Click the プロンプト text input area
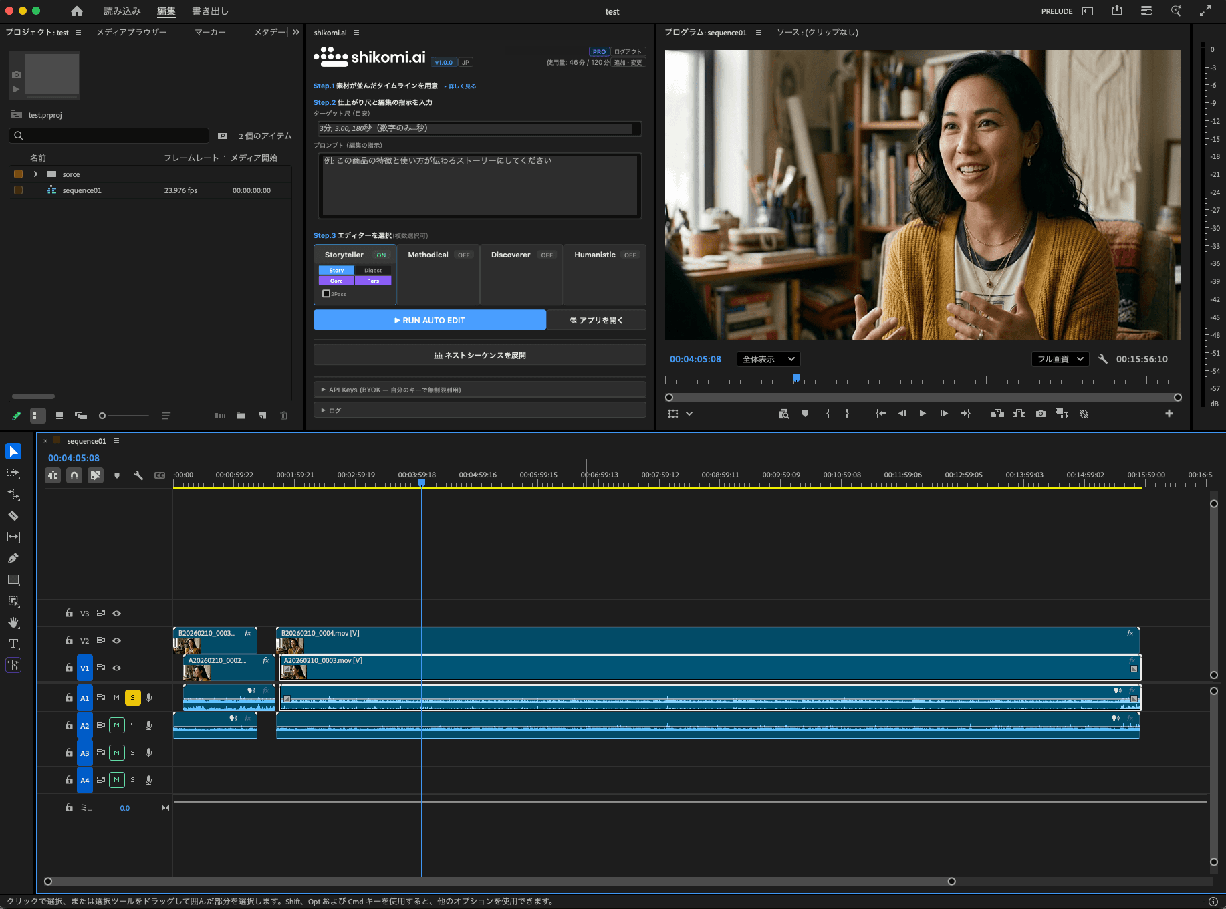Screen dimensions: 1226x909 point(479,186)
